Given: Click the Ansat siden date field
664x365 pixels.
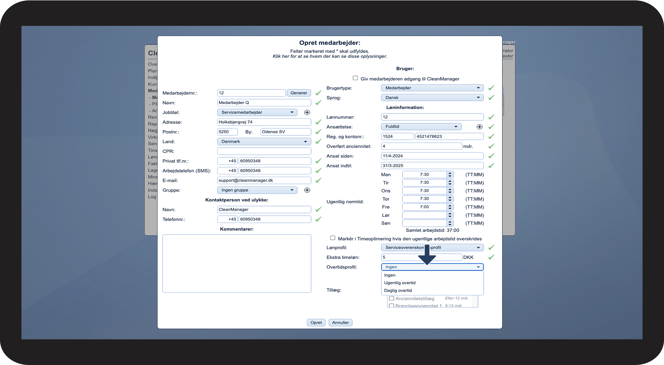Looking at the screenshot, I should pos(432,156).
